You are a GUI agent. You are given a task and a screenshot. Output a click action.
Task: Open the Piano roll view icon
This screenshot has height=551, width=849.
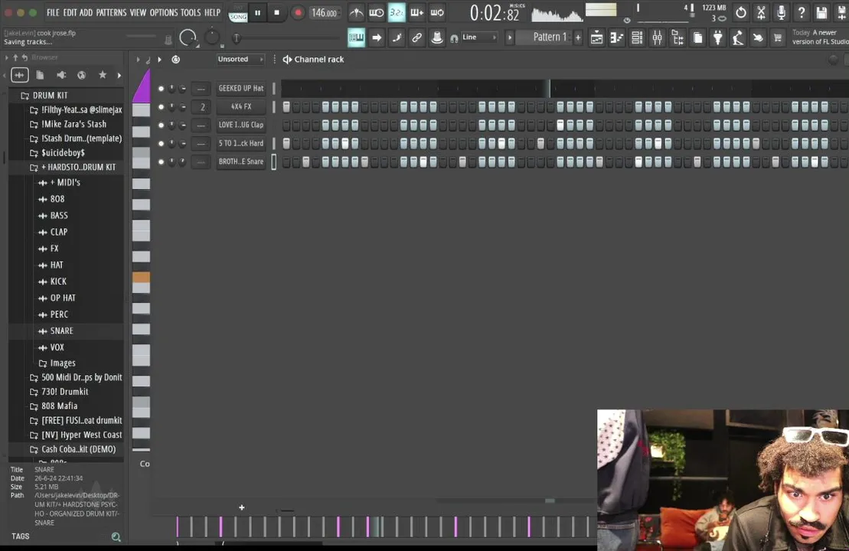click(x=617, y=37)
